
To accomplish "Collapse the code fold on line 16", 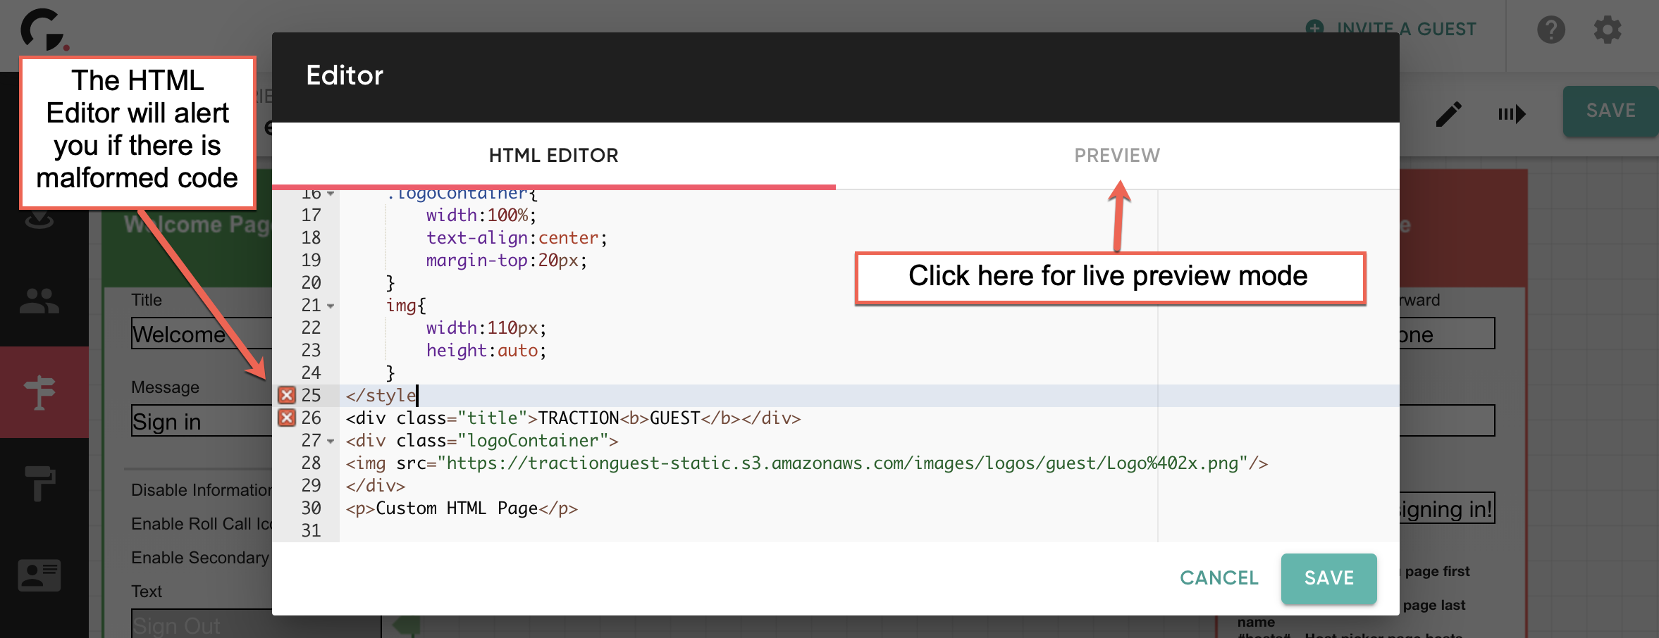I will tap(330, 194).
